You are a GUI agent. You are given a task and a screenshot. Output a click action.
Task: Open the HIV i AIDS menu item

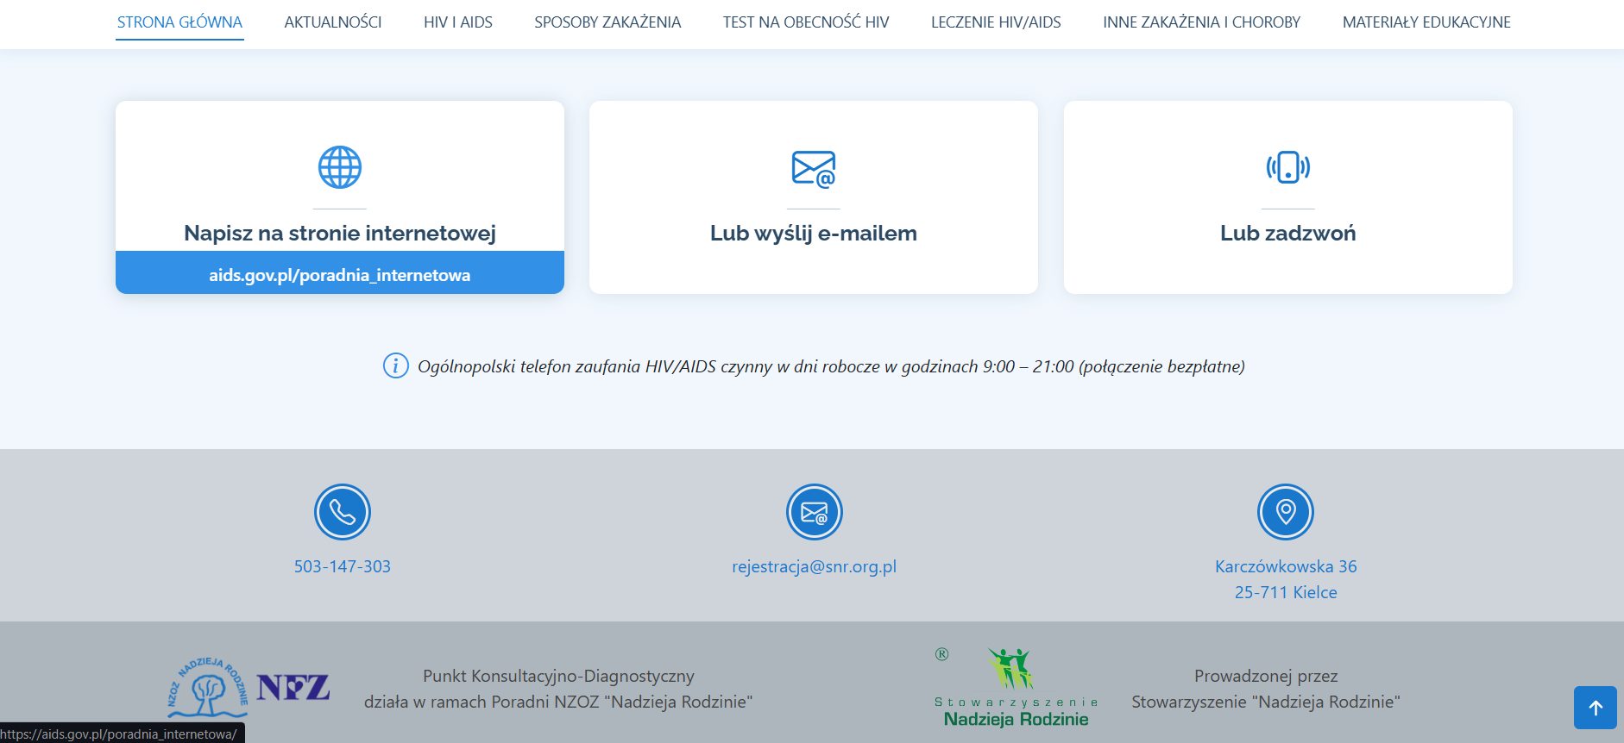click(x=458, y=22)
